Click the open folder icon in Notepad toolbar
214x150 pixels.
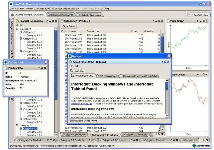tap(72, 71)
